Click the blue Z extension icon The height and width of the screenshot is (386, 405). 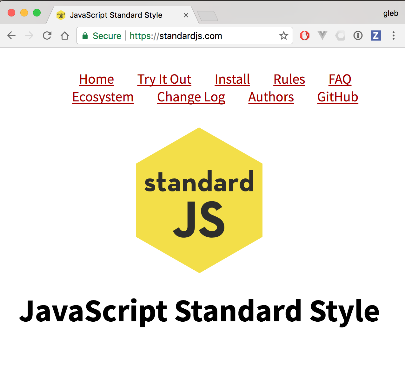pyautogui.click(x=376, y=35)
